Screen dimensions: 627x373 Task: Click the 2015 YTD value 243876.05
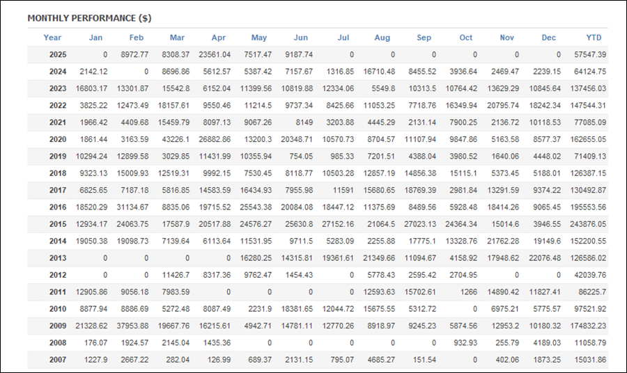[x=588, y=224]
